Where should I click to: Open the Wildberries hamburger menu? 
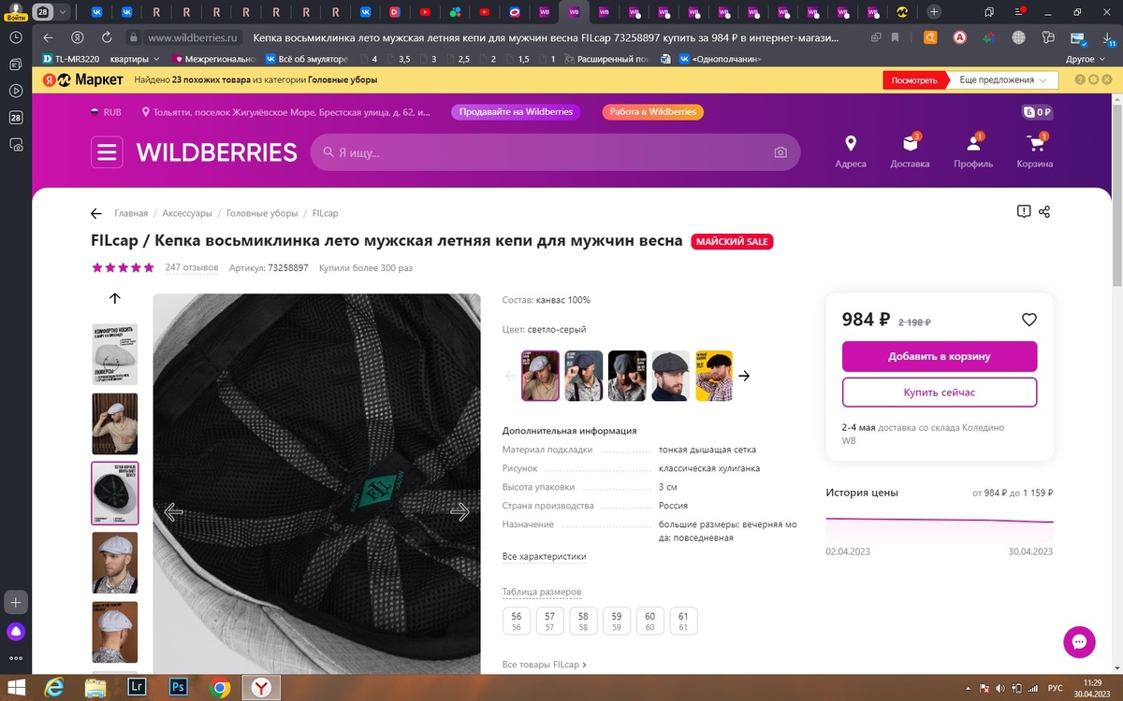[107, 152]
